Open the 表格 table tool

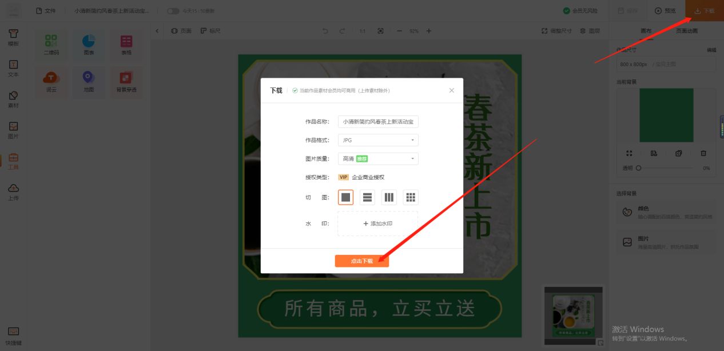point(126,45)
